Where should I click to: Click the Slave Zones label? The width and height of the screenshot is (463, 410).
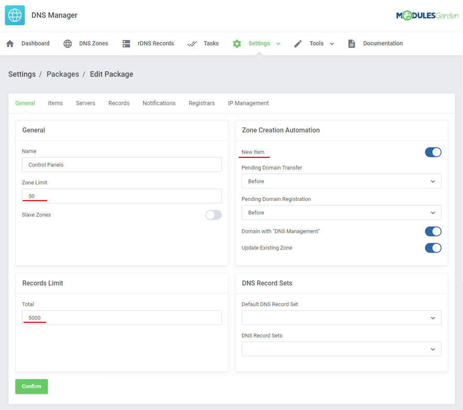point(36,215)
